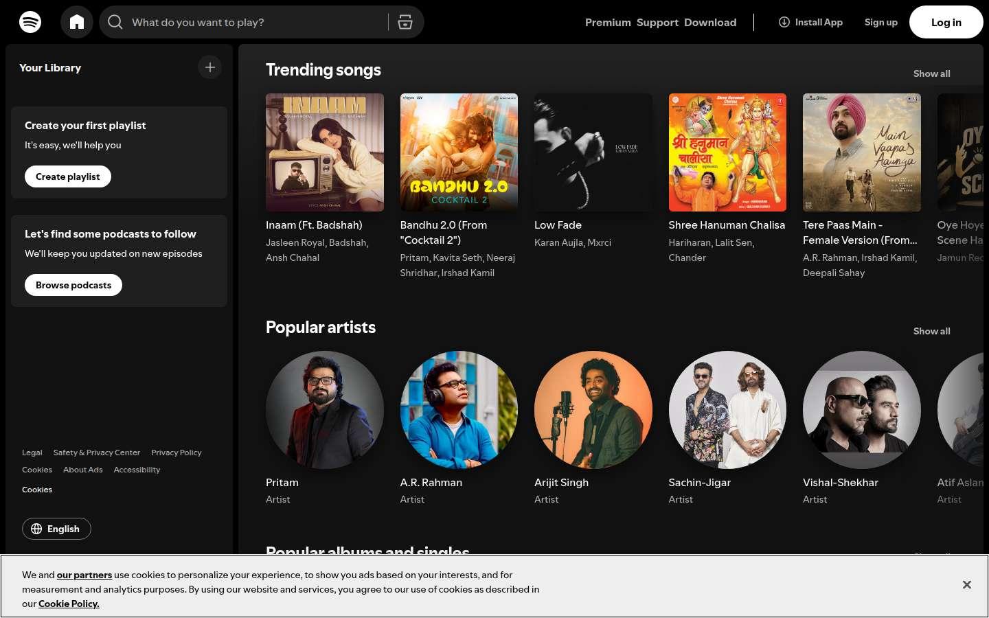Open English language selector
This screenshot has height=618, width=989.
click(56, 529)
